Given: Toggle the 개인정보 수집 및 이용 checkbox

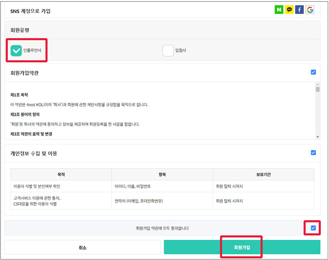Looking at the screenshot, I should click(x=313, y=153).
